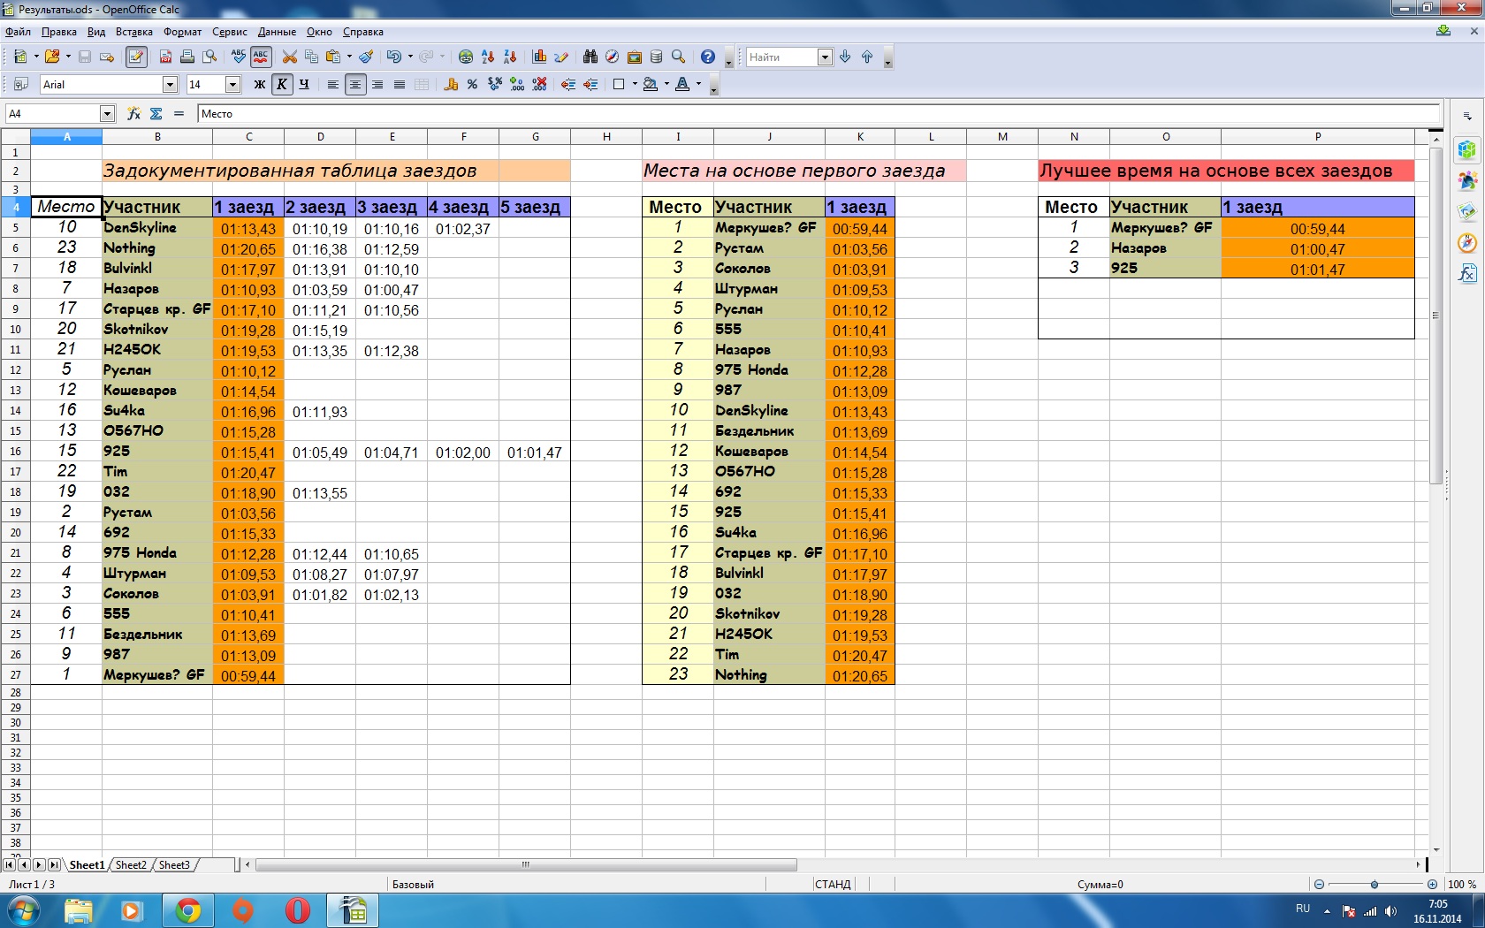Open the Формат menu
Image resolution: width=1485 pixels, height=928 pixels.
pos(182,32)
